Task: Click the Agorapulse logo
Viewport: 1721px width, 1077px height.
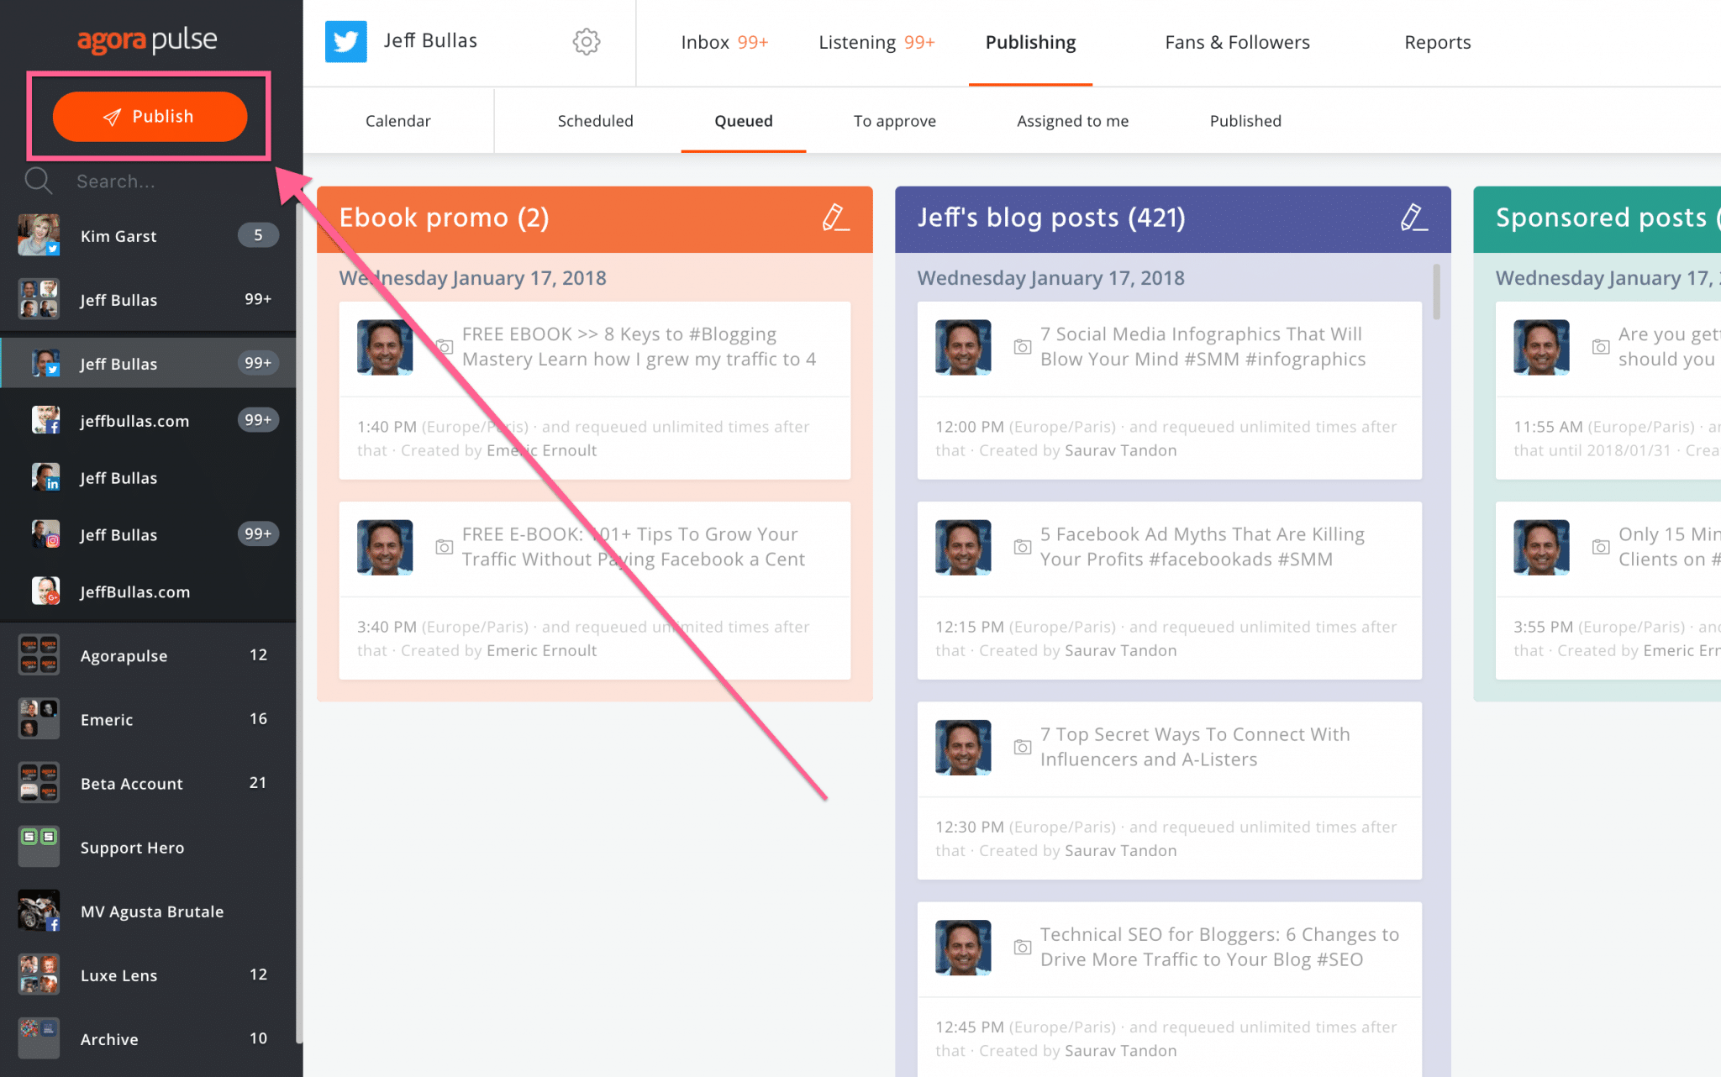Action: (x=147, y=39)
